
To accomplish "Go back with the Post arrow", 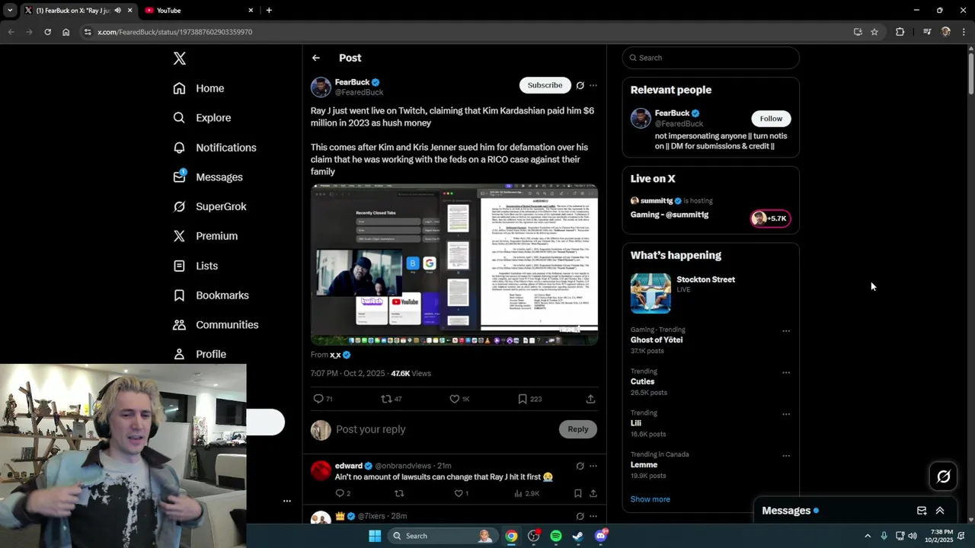I will [315, 58].
